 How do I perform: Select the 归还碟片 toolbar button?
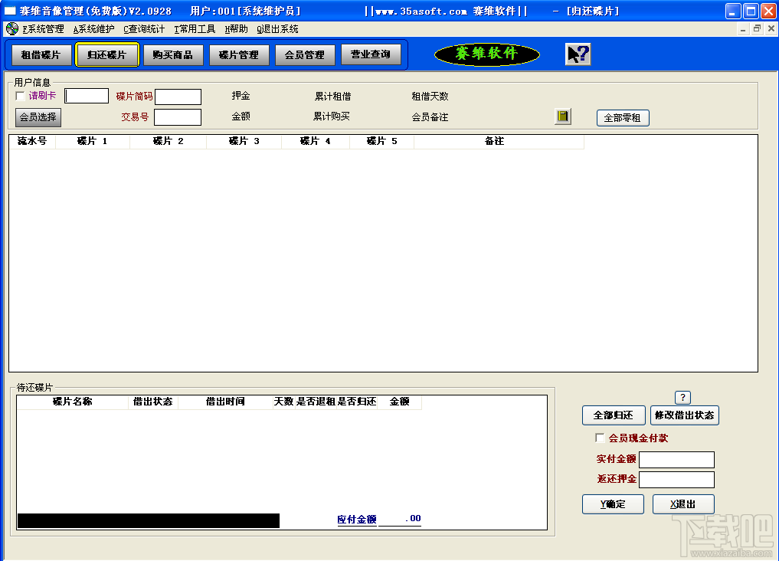(x=106, y=54)
